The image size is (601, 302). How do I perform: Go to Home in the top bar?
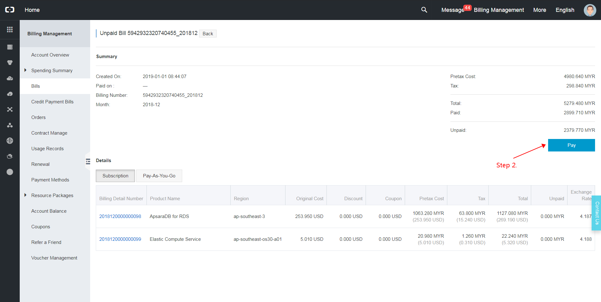(32, 10)
